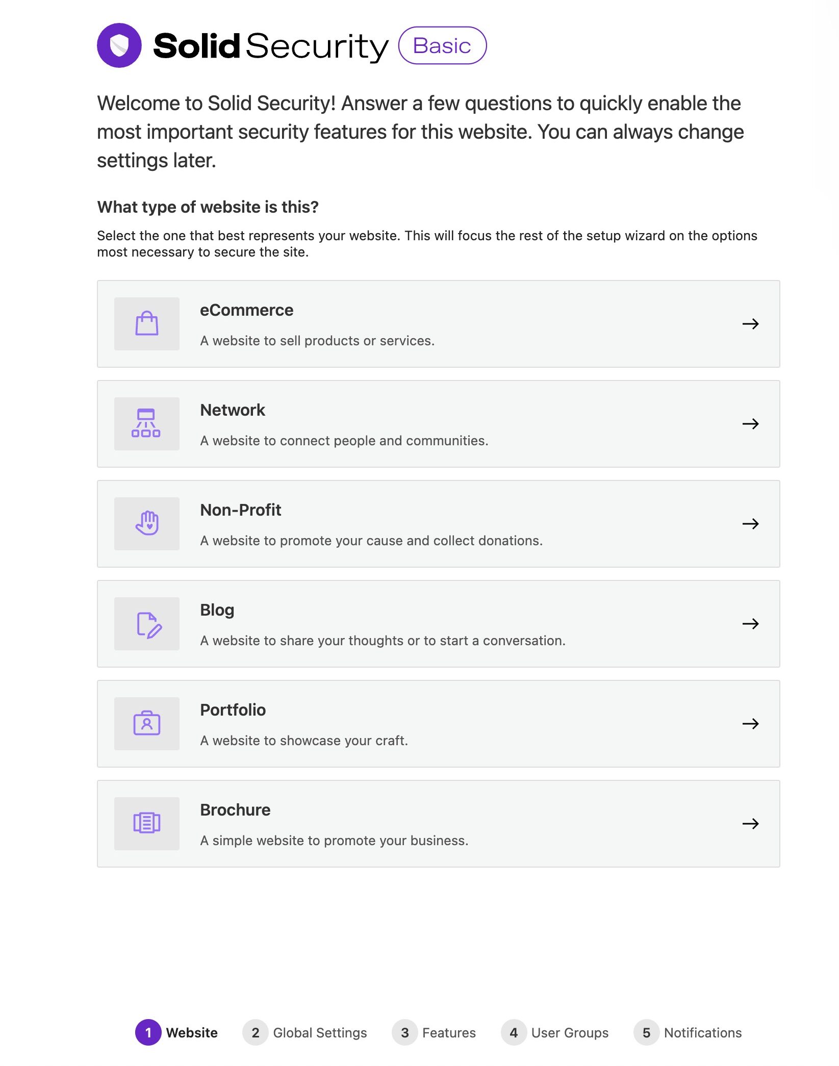This screenshot has height=1066, width=839.
Task: Choose the Portfolio website type
Action: point(439,724)
